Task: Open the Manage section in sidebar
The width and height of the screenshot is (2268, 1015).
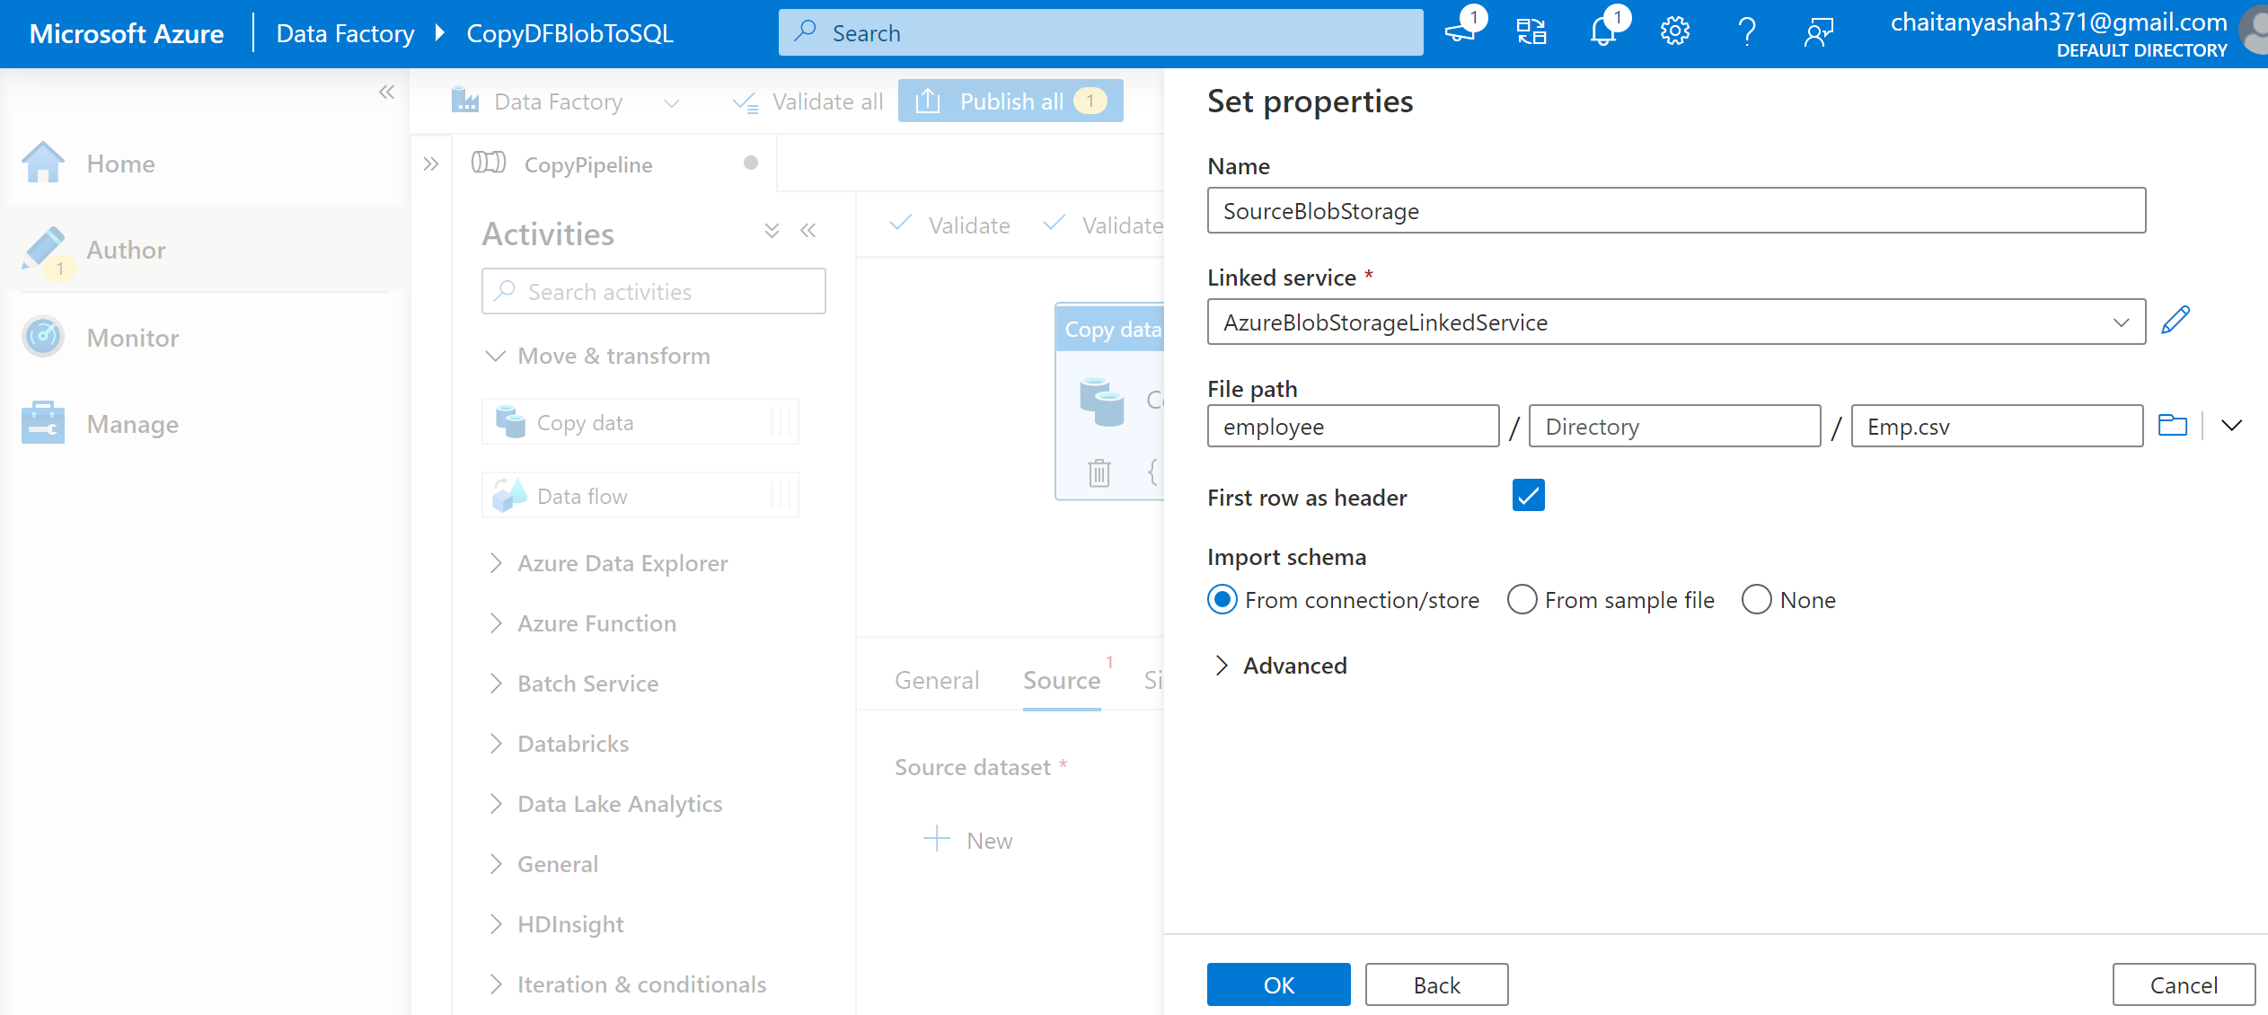Action: coord(132,423)
